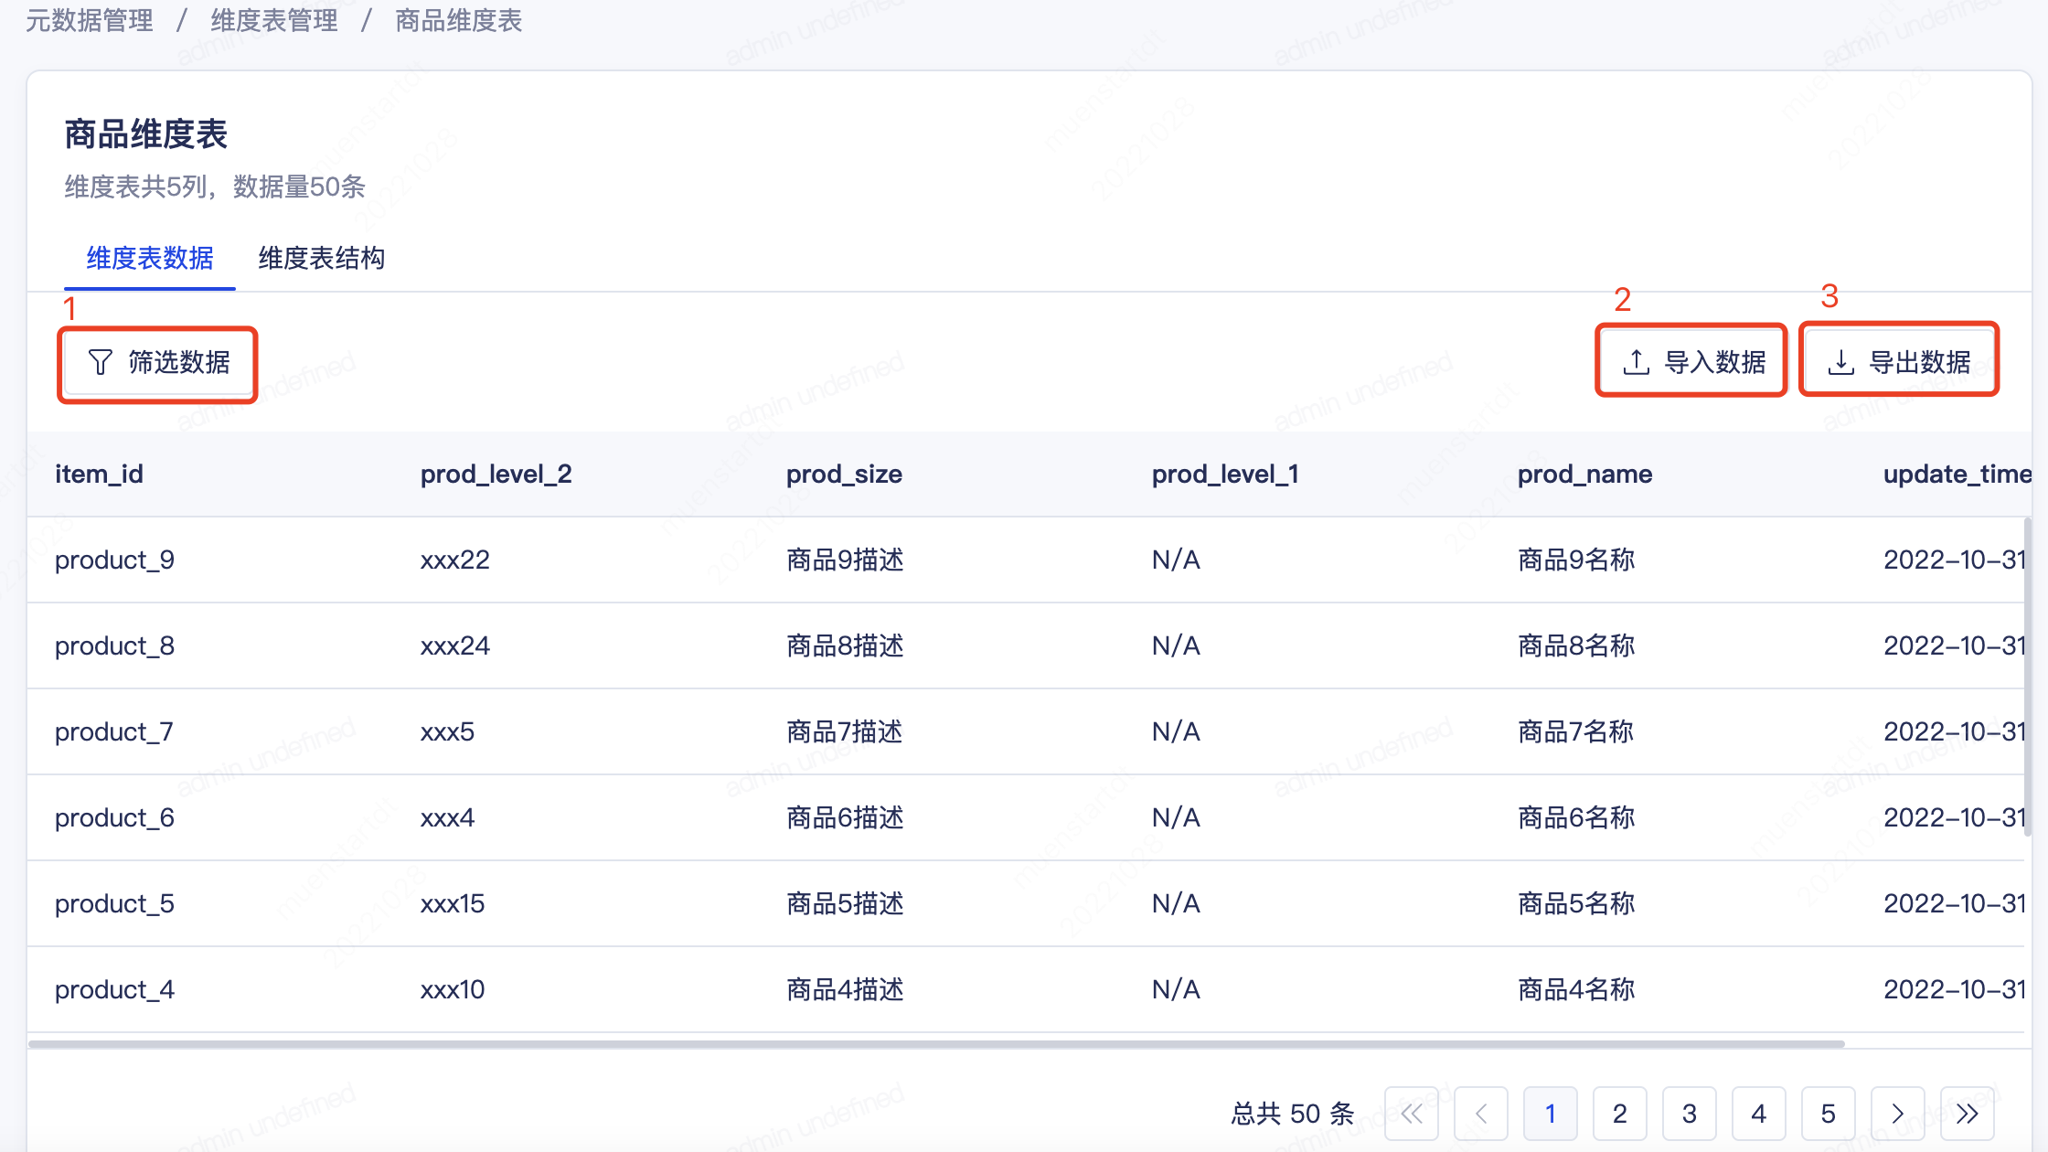Click the 商品4描述 cell
This screenshot has width=2048, height=1152.
[x=845, y=989]
